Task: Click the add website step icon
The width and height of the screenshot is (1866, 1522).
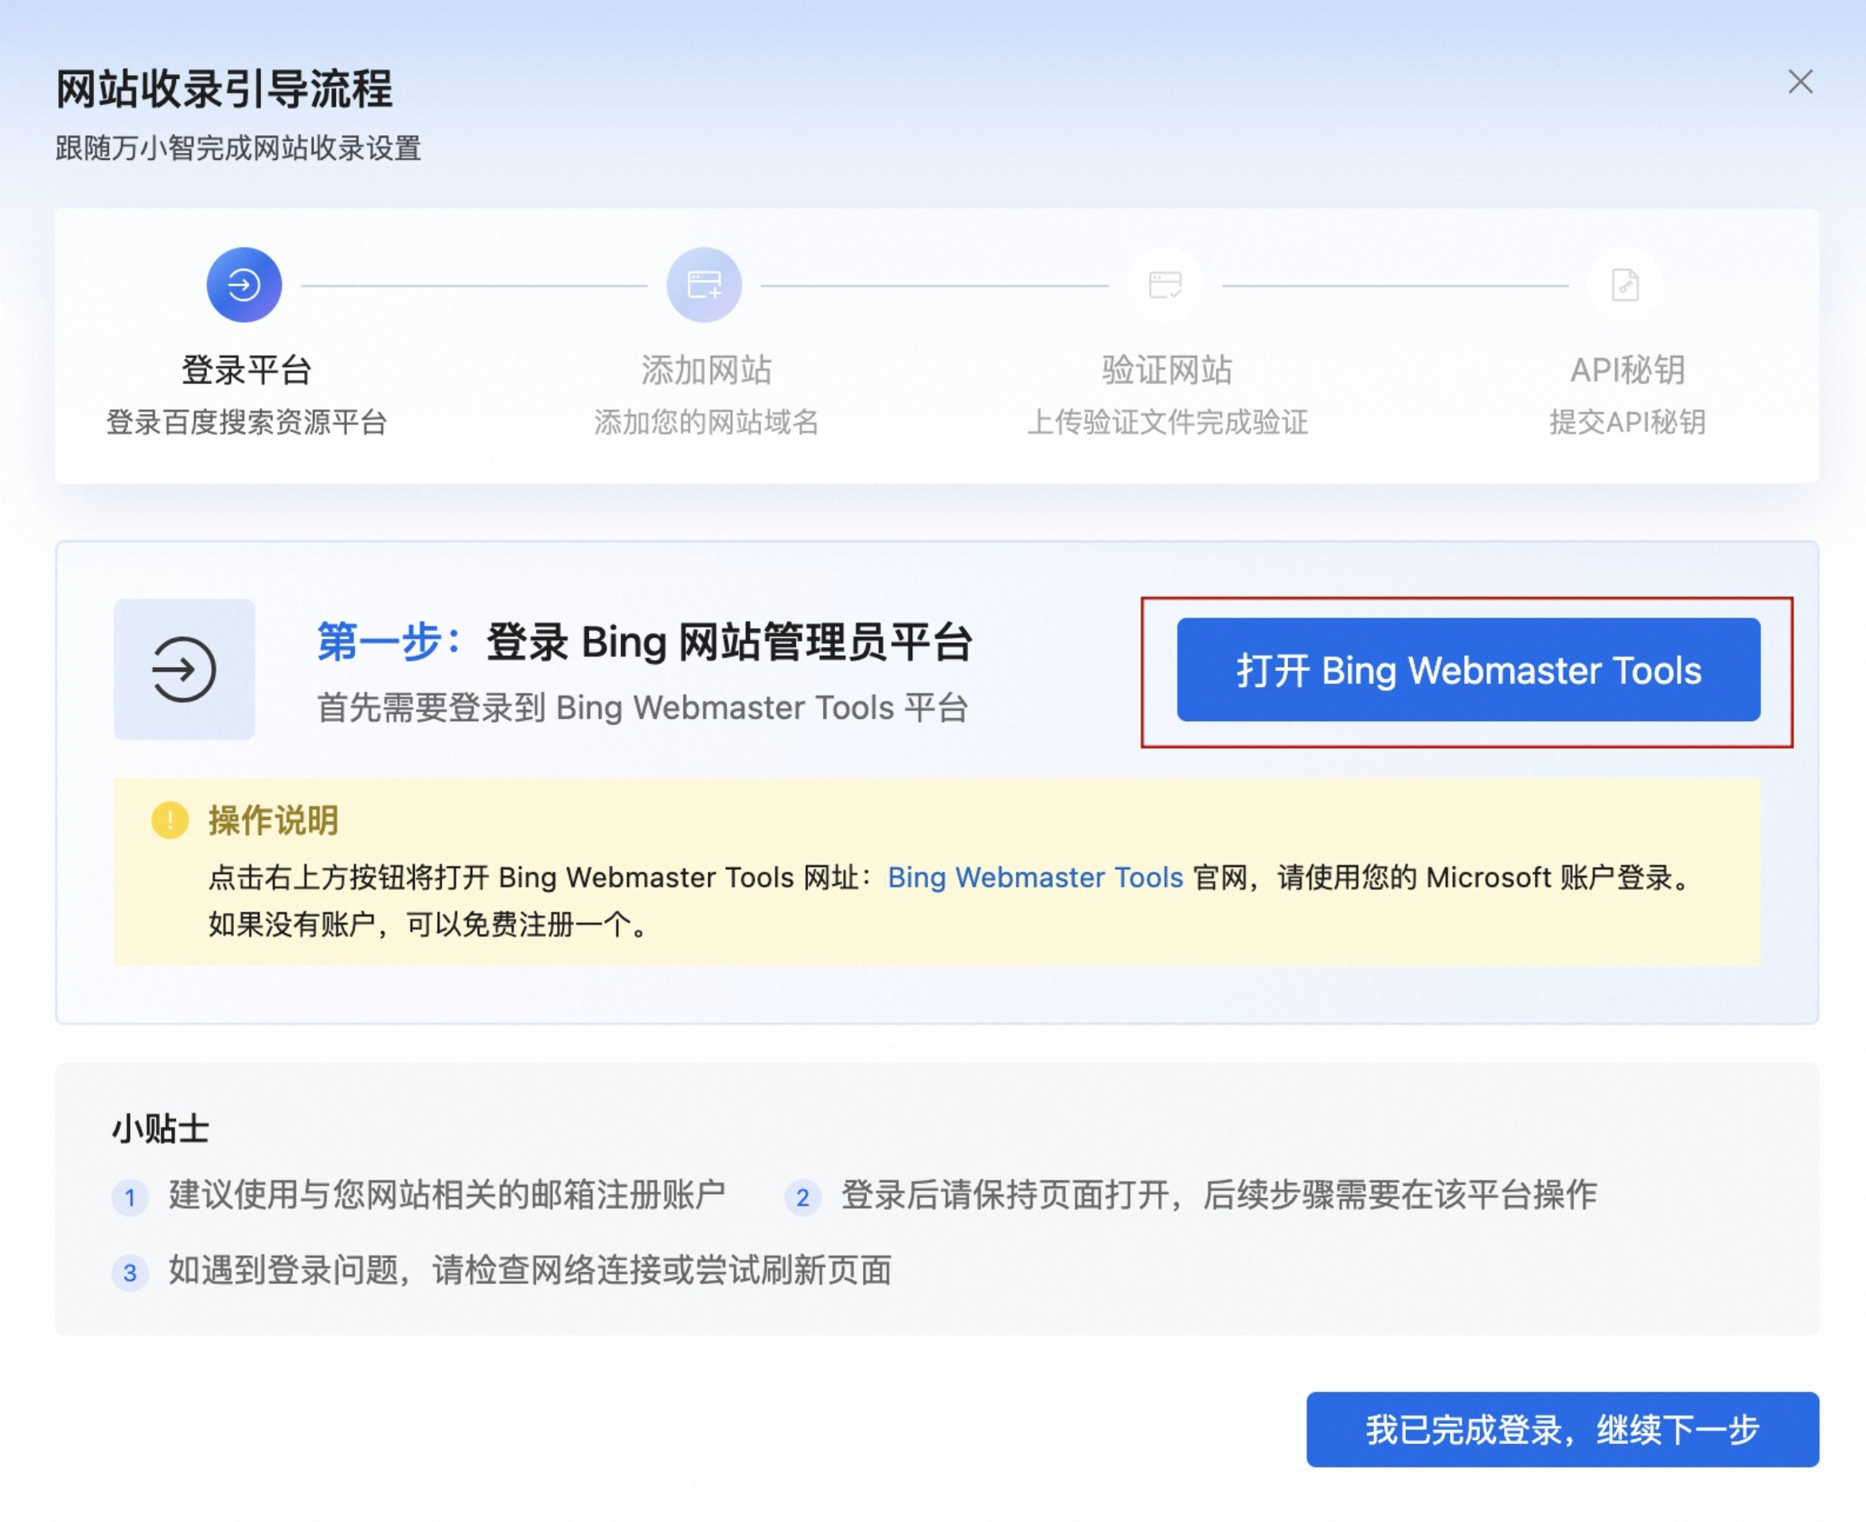Action: point(705,285)
